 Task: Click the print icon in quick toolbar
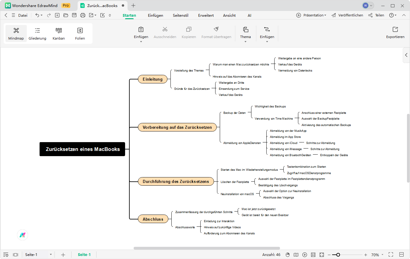pyautogui.click(x=82, y=15)
